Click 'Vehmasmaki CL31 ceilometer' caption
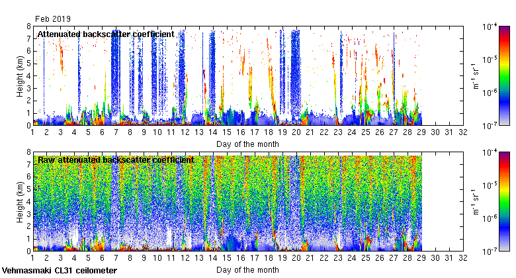The height and width of the screenshot is (278, 516). pyautogui.click(x=60, y=271)
